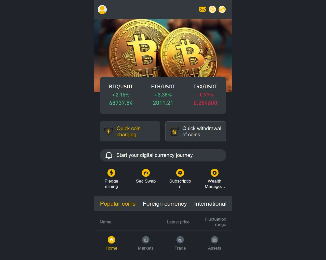This screenshot has height=260, width=326.
Task: Select the TRX/USDT ticker
Action: tap(205, 95)
